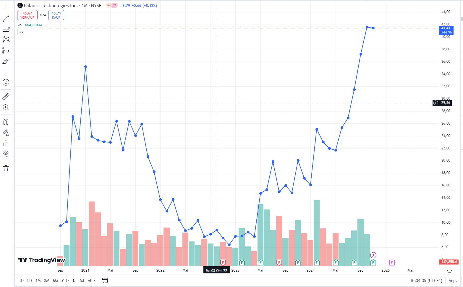Click the Kauf 46,71 buy button
Screen dimensions: 463x287
tap(56, 15)
